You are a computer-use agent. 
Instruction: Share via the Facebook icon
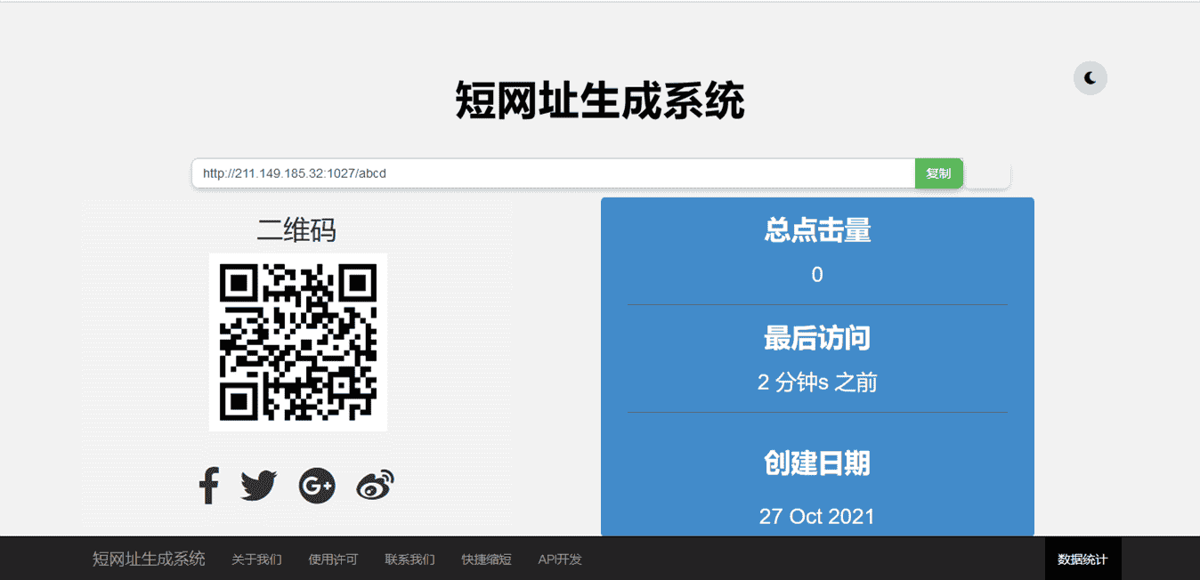click(208, 486)
